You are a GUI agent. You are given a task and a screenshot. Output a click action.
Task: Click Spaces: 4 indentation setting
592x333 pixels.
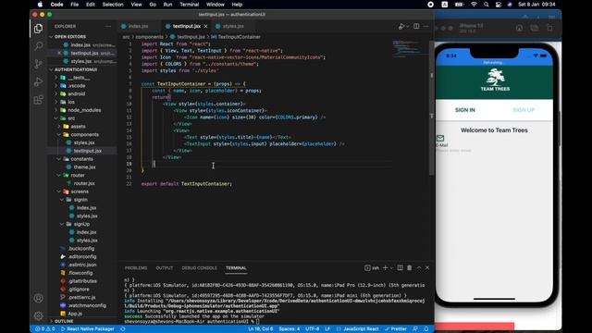[290, 329]
